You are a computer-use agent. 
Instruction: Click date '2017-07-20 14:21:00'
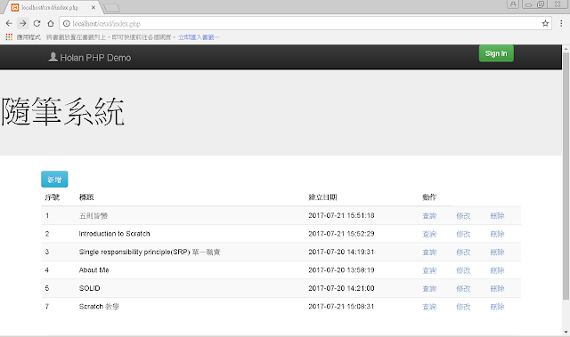point(341,288)
